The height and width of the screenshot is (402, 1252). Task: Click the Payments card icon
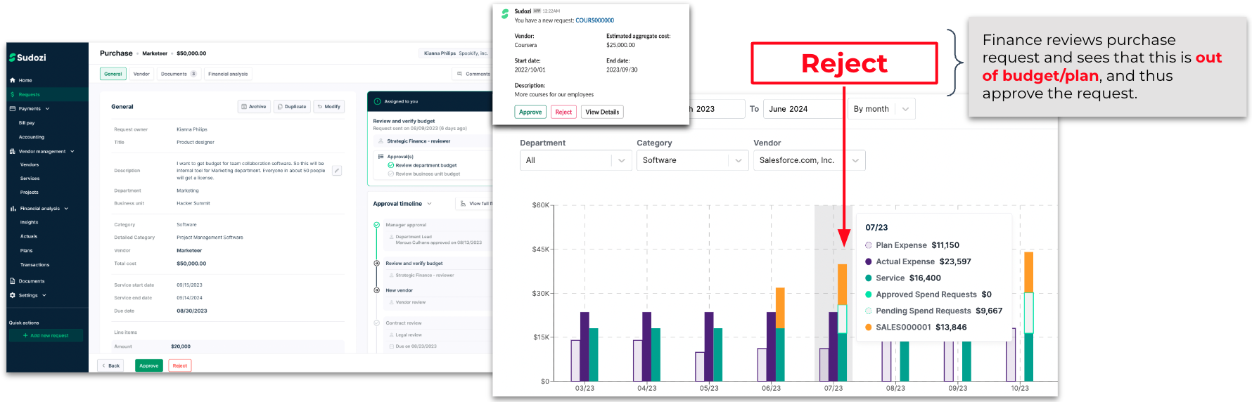(x=13, y=109)
